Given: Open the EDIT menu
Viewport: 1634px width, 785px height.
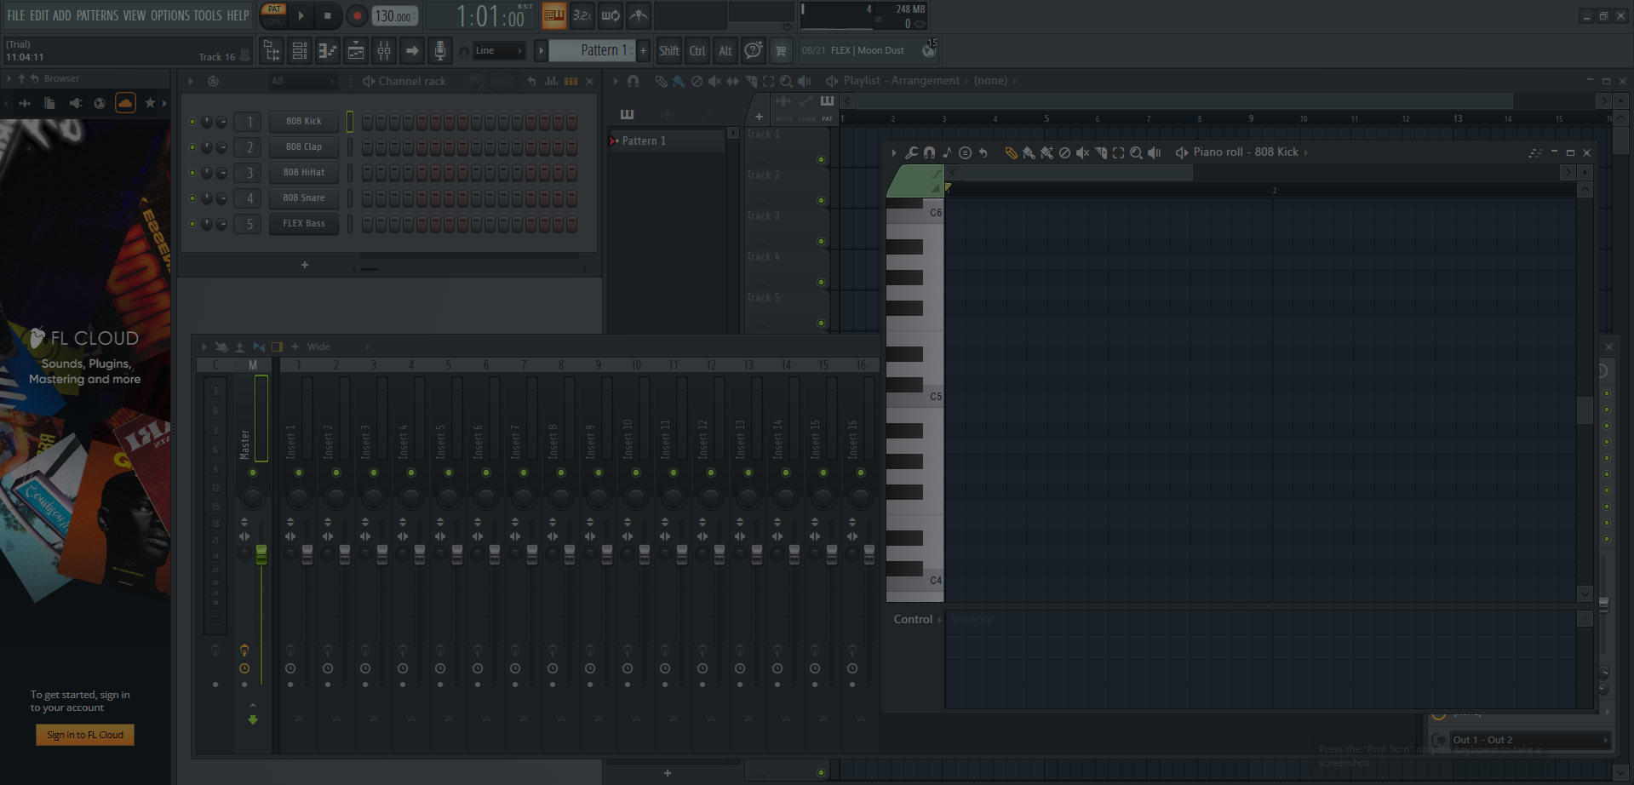Looking at the screenshot, I should point(39,15).
